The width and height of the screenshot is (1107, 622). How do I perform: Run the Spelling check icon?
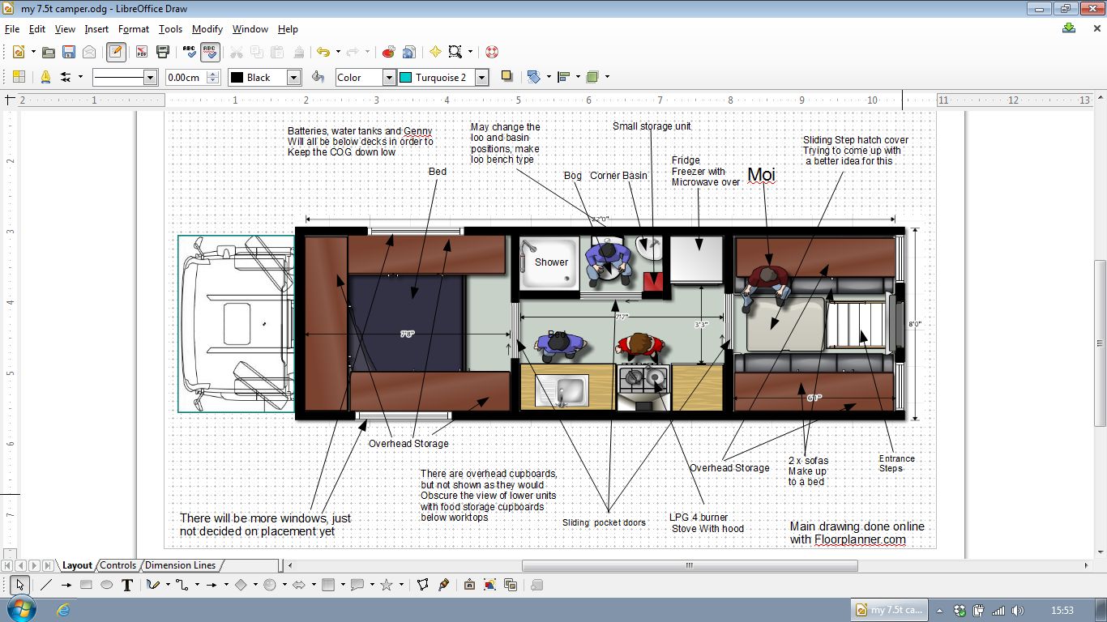click(189, 52)
